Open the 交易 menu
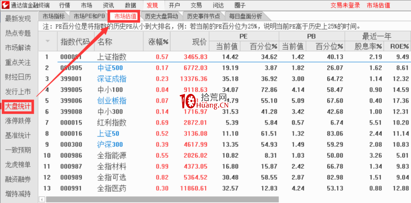The width and height of the screenshot is (411, 203). [196, 5]
